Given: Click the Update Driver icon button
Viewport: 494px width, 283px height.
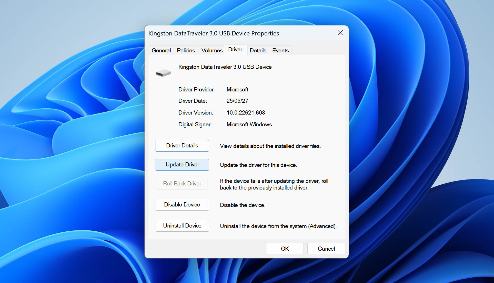Looking at the screenshot, I should click(183, 164).
